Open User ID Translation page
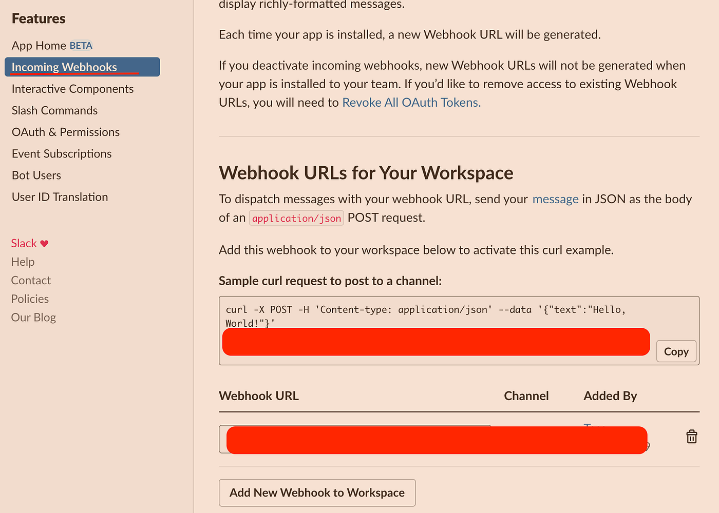The width and height of the screenshot is (719, 513). point(60,196)
